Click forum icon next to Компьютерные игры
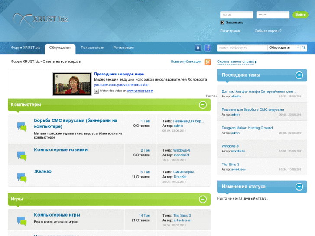 click(x=22, y=221)
